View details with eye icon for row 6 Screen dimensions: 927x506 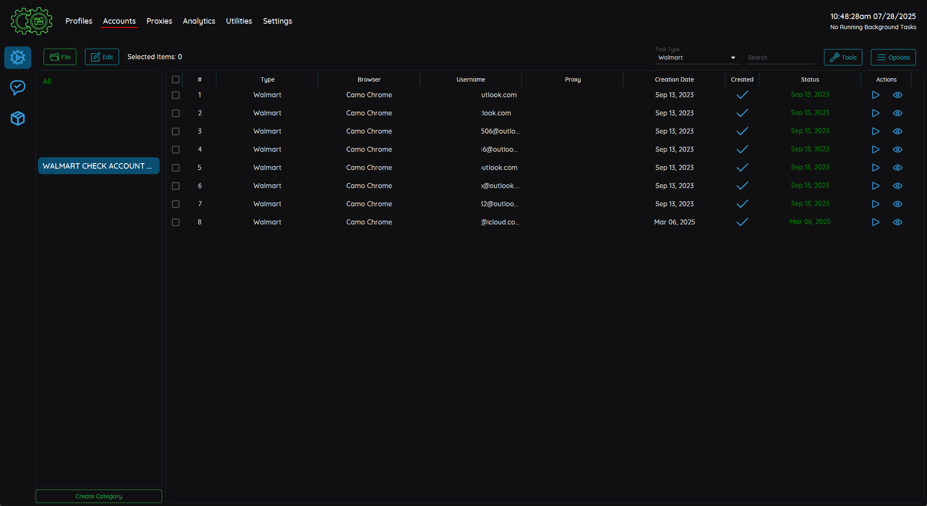coord(898,186)
